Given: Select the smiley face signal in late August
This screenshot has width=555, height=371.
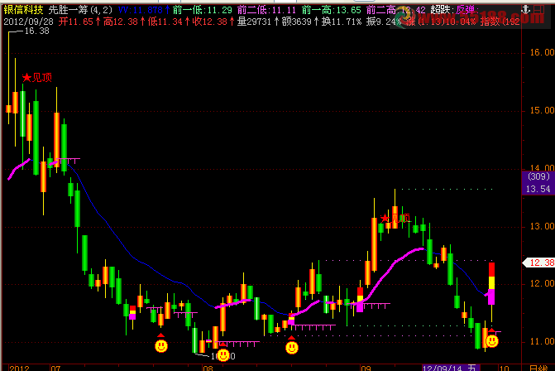Looking at the screenshot, I should point(292,348).
